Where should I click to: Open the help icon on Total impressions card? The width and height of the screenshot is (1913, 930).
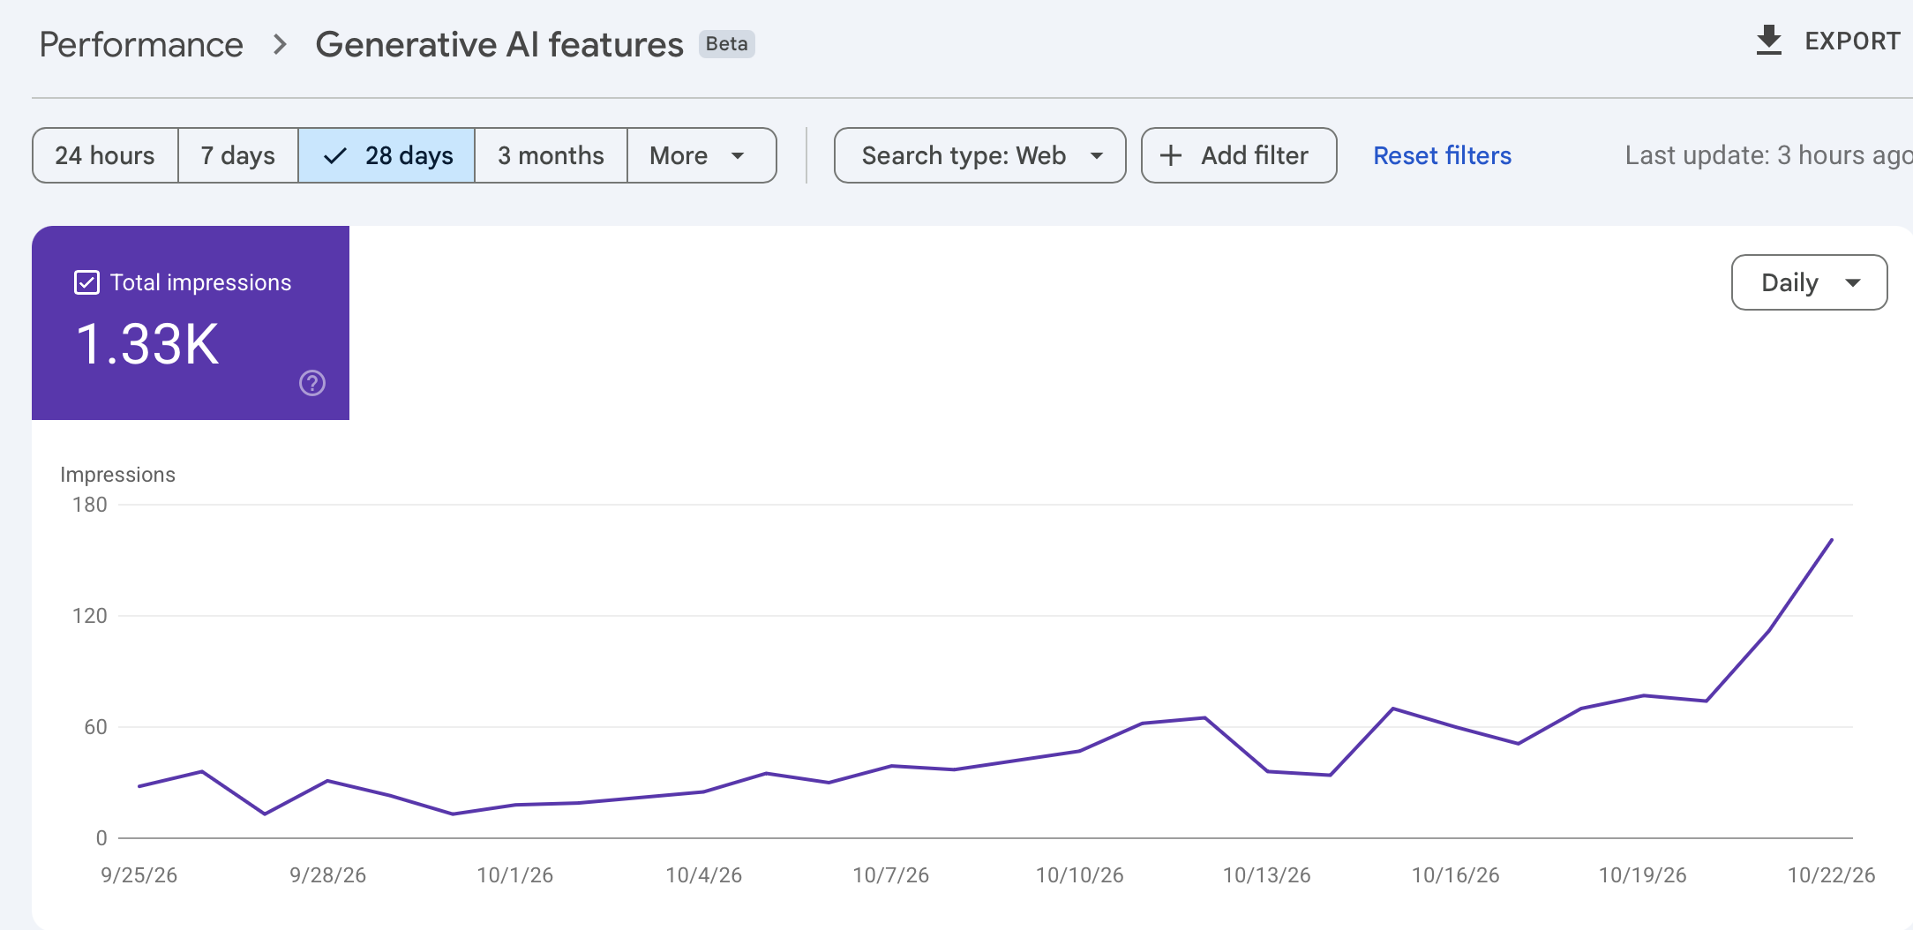312,383
